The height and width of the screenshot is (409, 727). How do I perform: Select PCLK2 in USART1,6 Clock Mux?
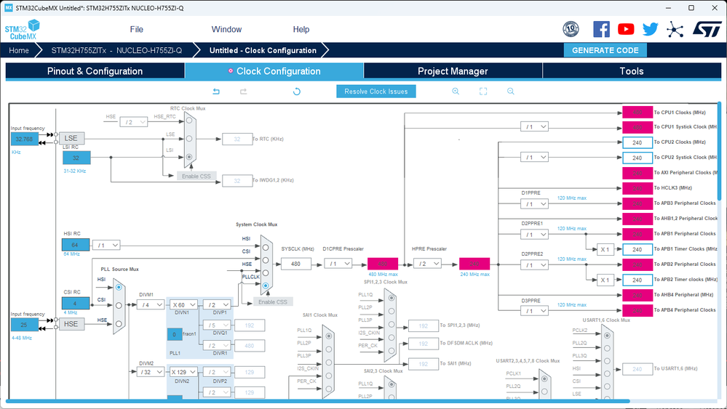pyautogui.click(x=608, y=335)
